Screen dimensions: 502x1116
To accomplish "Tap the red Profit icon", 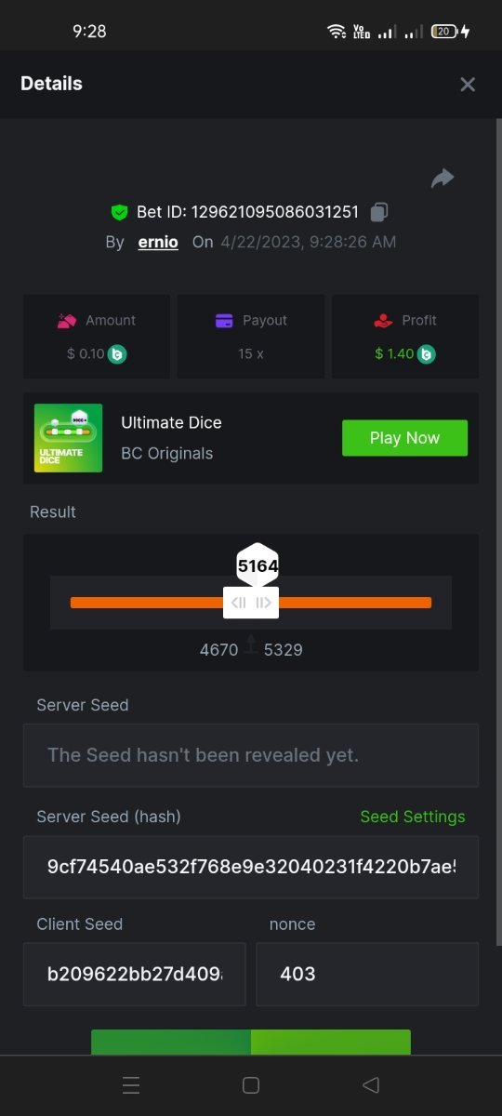I will 383,321.
